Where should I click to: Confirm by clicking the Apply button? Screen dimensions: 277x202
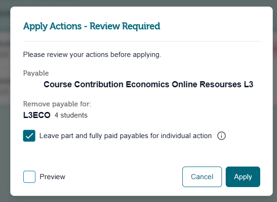tap(243, 177)
